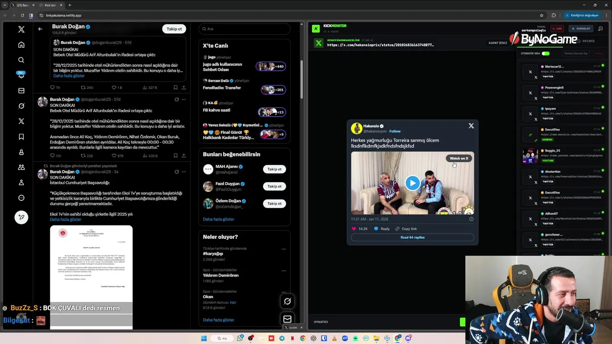Reply to the post with 101 comments
The width and height of the screenshot is (612, 344).
click(x=55, y=156)
